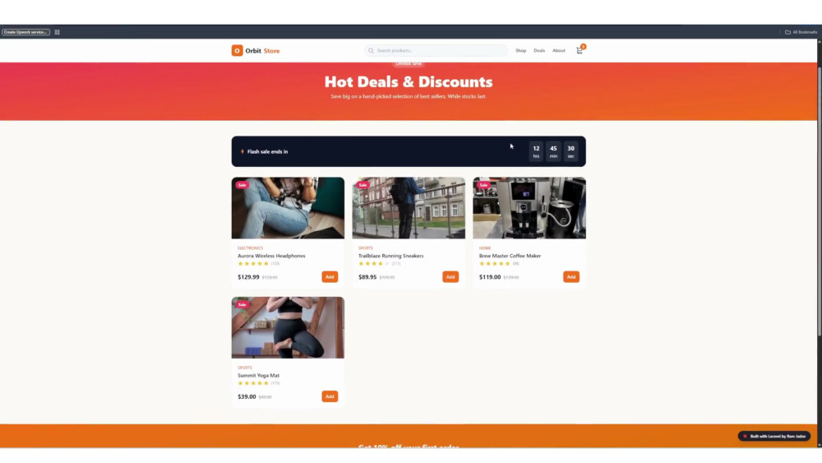Click the Sale badge on coffee maker card

coord(483,184)
